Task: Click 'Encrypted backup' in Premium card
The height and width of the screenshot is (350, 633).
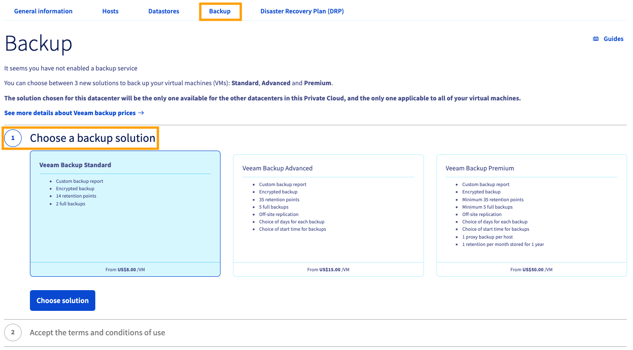Action: coord(481,192)
